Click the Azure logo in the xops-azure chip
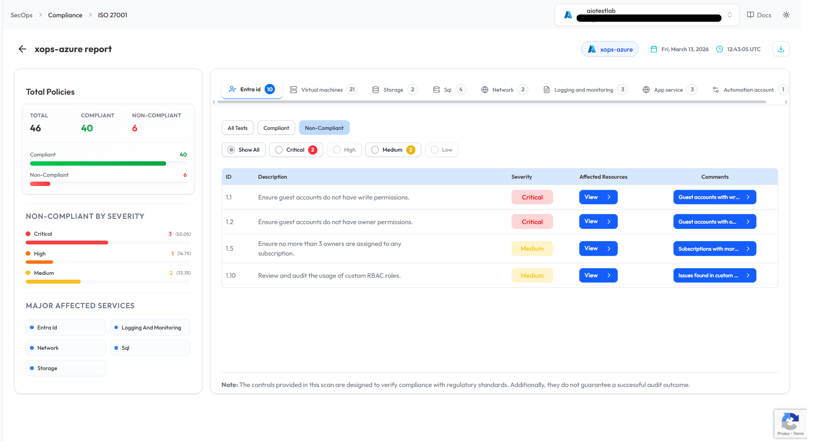The image size is (813, 442). [591, 49]
